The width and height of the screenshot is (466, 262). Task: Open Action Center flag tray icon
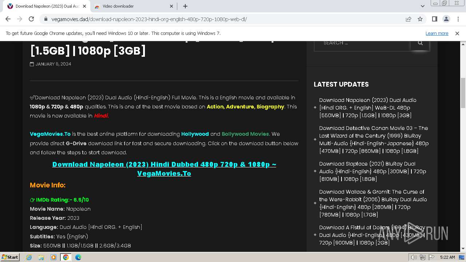tap(431, 257)
